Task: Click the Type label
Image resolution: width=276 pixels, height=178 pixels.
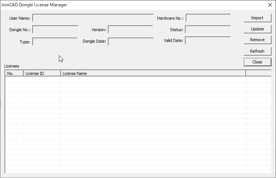Action: [x=25, y=42]
